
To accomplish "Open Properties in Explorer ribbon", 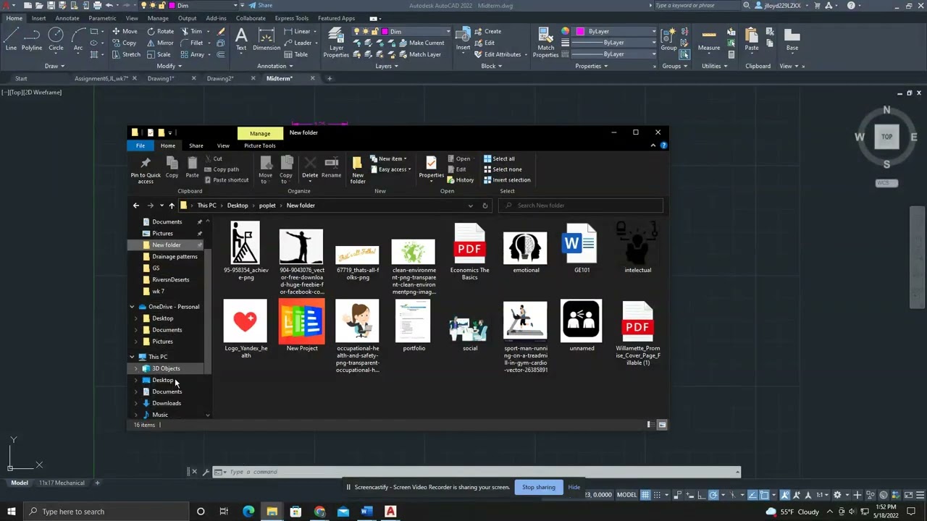I will [431, 167].
